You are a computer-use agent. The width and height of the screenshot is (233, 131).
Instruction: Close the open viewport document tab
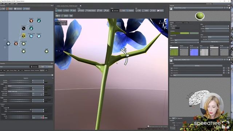click(80, 6)
